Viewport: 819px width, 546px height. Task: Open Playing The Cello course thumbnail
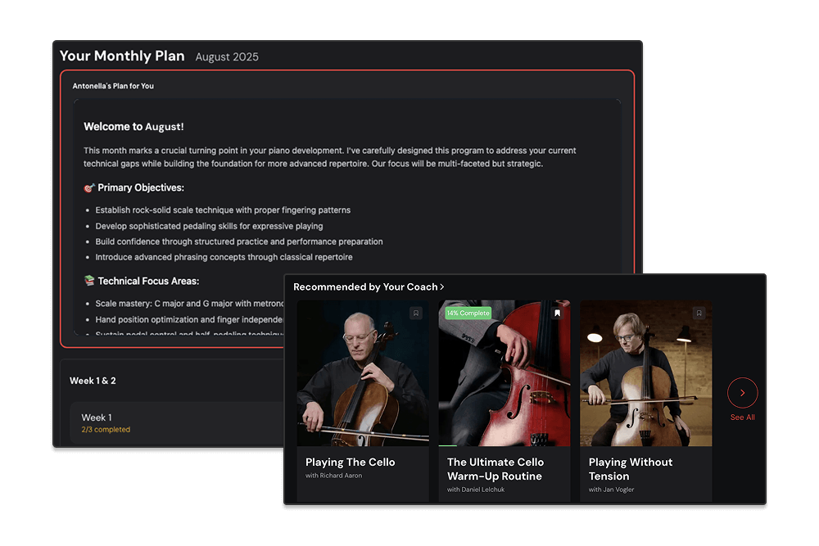(363, 372)
